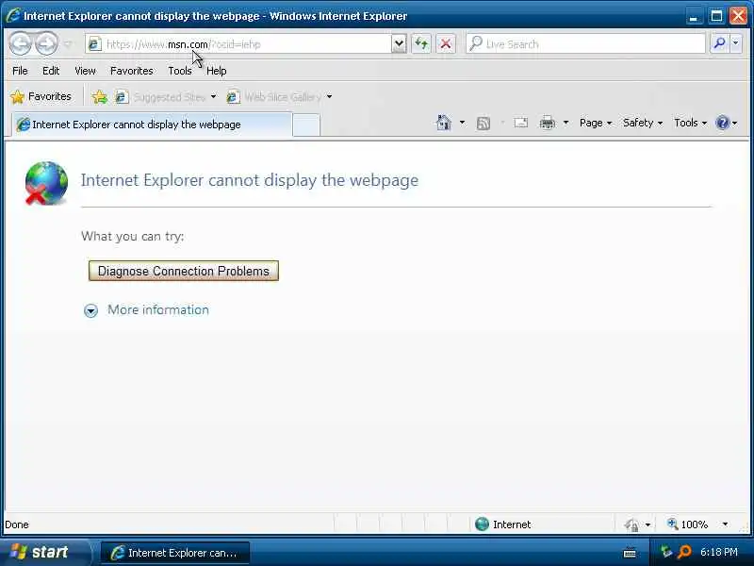Click the 100% zoom level button
The width and height of the screenshot is (754, 566).
[x=688, y=524]
